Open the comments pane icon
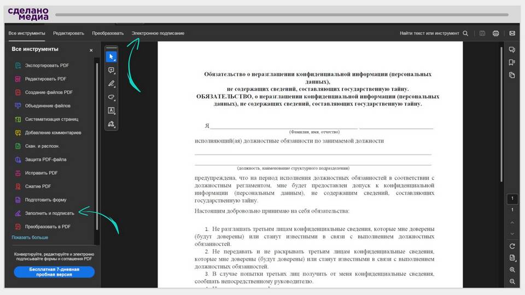 512,50
